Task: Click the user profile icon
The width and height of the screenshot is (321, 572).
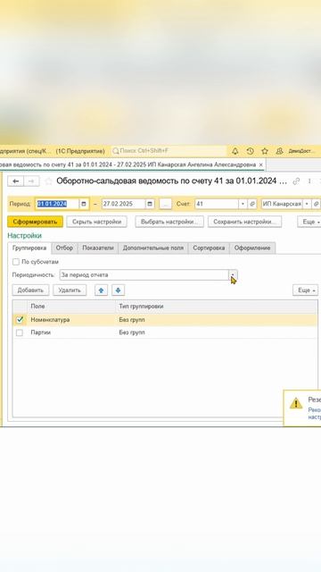Action: tap(279, 151)
